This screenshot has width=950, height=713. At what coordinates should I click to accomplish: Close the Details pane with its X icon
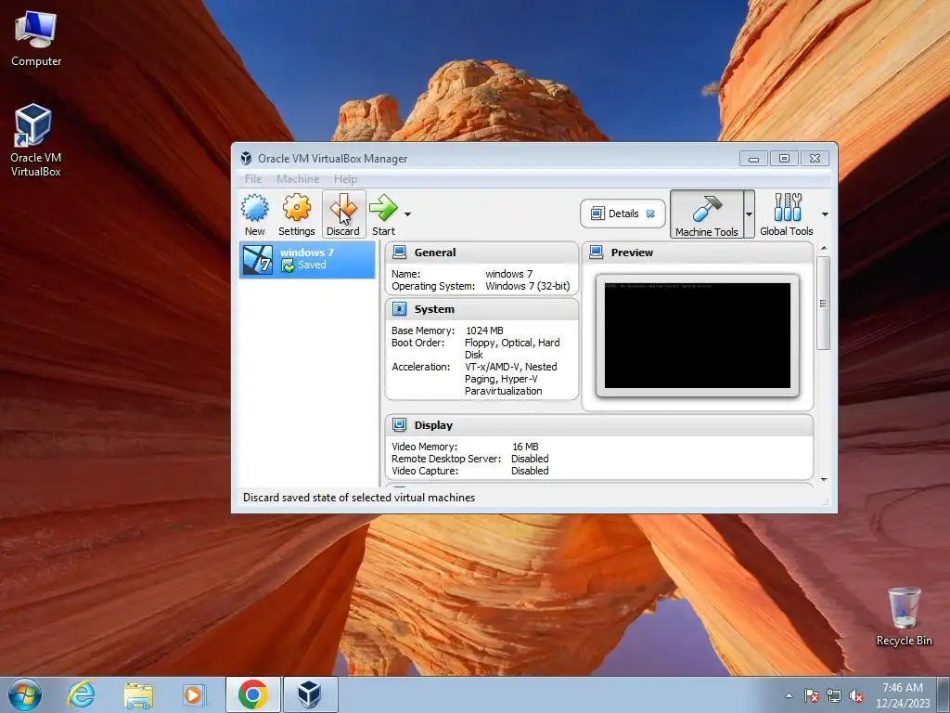(x=650, y=214)
